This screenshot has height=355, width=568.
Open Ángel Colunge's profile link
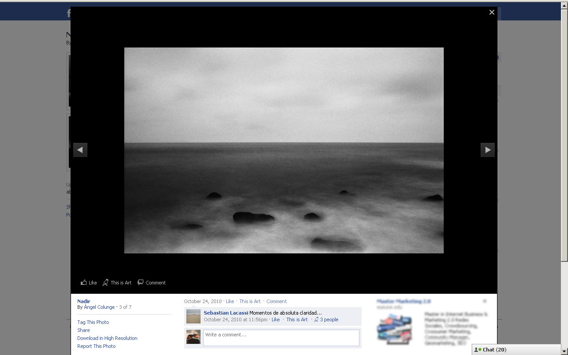(99, 307)
